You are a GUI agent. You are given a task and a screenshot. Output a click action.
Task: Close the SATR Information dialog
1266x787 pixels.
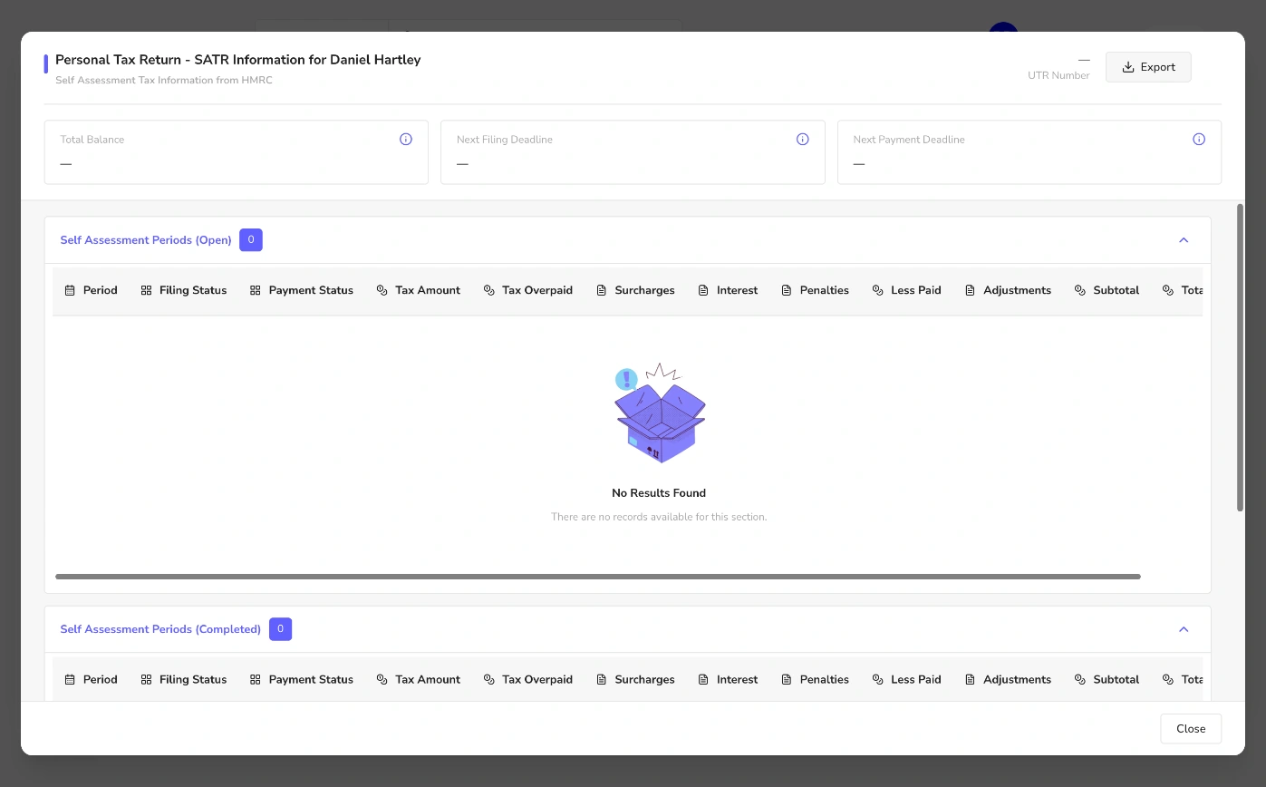1191,729
